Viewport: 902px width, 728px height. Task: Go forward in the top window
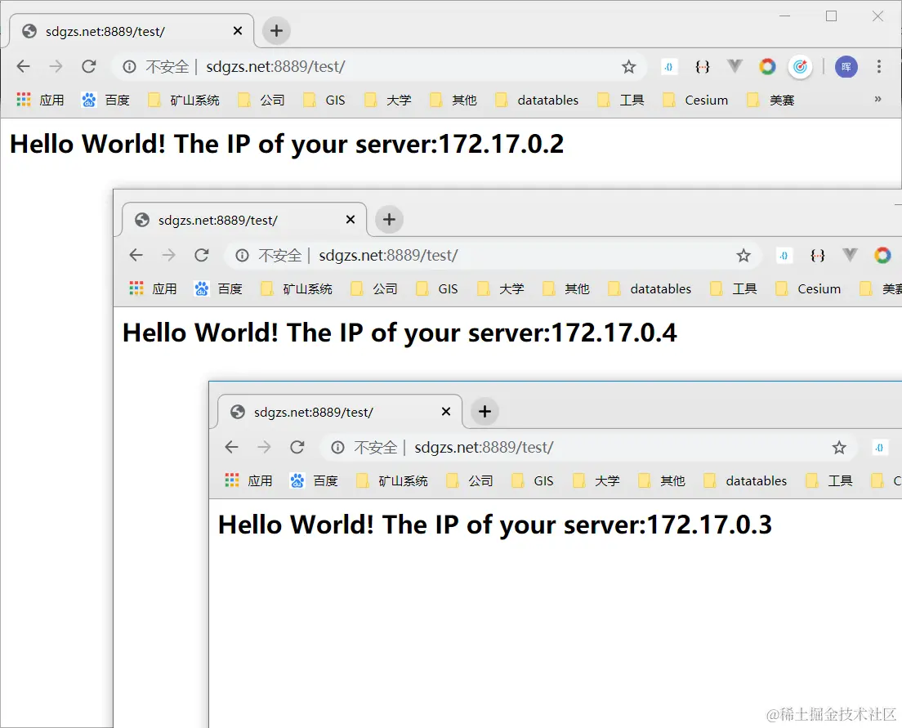(x=56, y=67)
